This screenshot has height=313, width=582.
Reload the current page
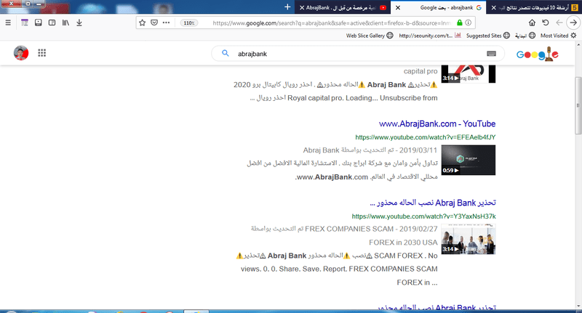coord(545,23)
